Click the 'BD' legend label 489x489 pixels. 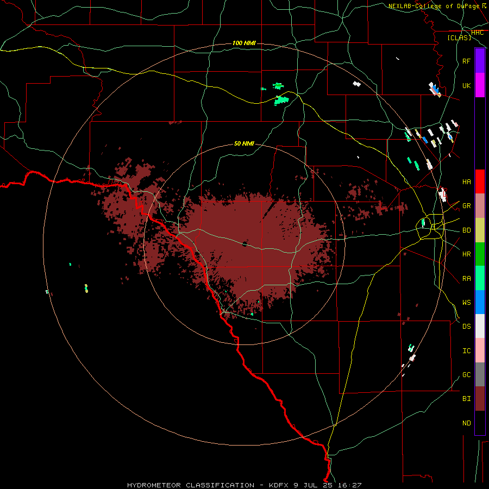pyautogui.click(x=467, y=230)
